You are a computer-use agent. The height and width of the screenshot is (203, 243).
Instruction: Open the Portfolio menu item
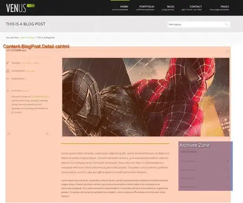[x=145, y=8]
